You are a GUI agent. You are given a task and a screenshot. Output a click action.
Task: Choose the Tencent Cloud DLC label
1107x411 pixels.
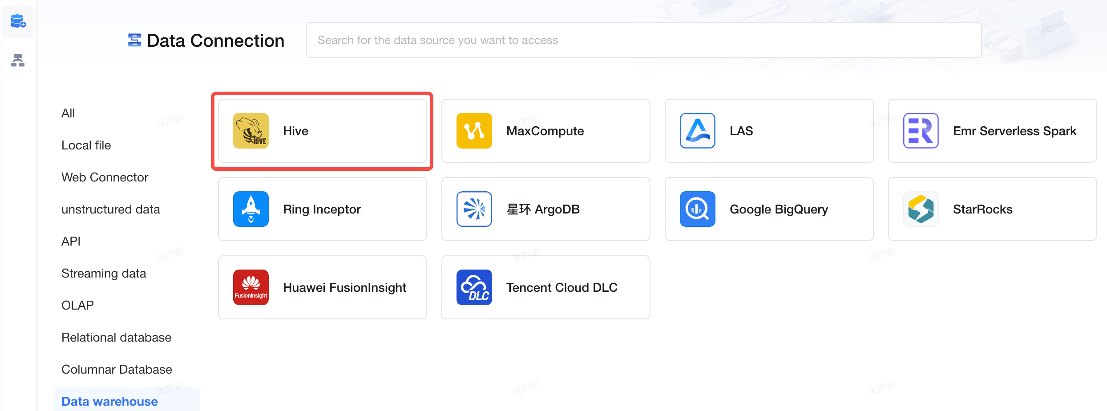[562, 287]
